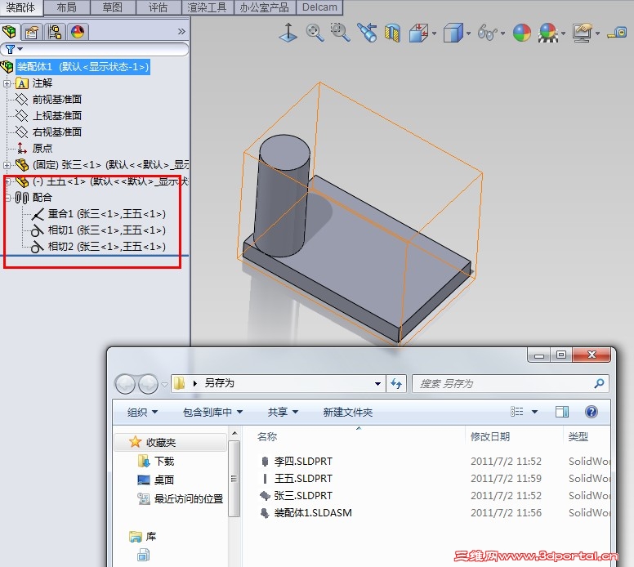
Task: Switch to the Delcam tab
Action: pos(319,7)
